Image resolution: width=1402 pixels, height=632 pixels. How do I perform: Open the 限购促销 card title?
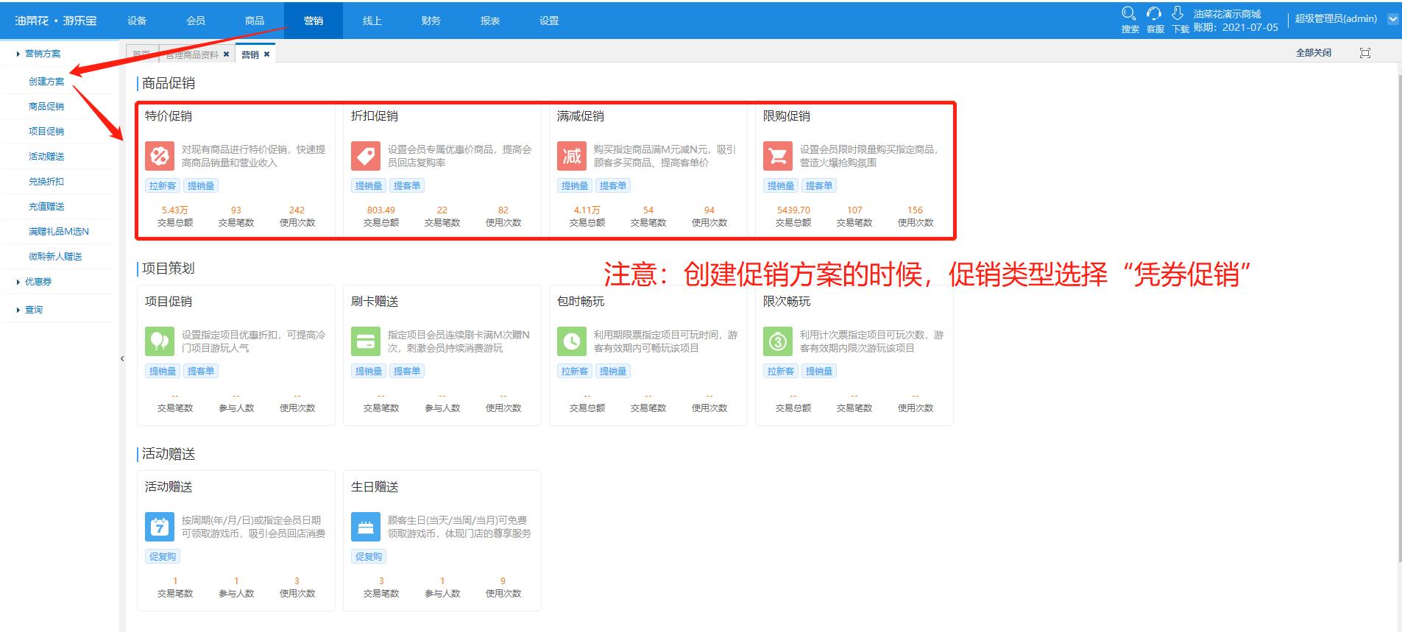tap(787, 116)
